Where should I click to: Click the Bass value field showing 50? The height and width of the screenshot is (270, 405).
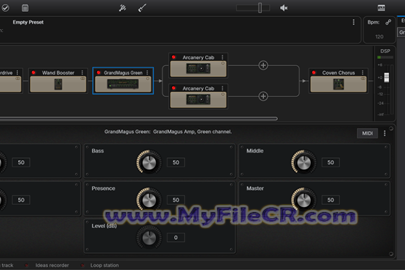click(x=175, y=162)
